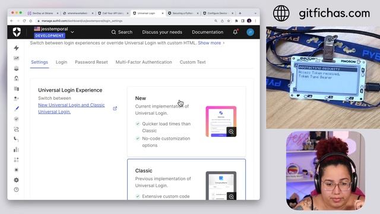Open Chrome tab search chevron

coord(255,13)
